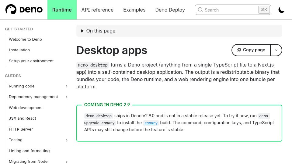Click 'upgrade canary' code snippet
The image size is (292, 164).
(x=100, y=123)
